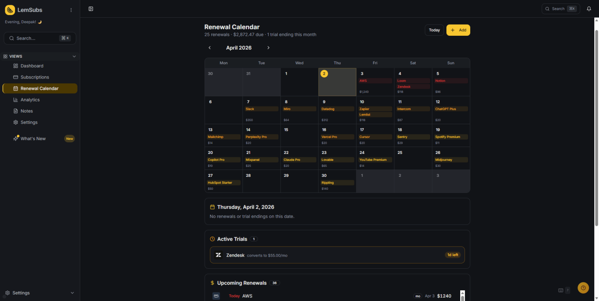Click the Today button

tap(434, 30)
